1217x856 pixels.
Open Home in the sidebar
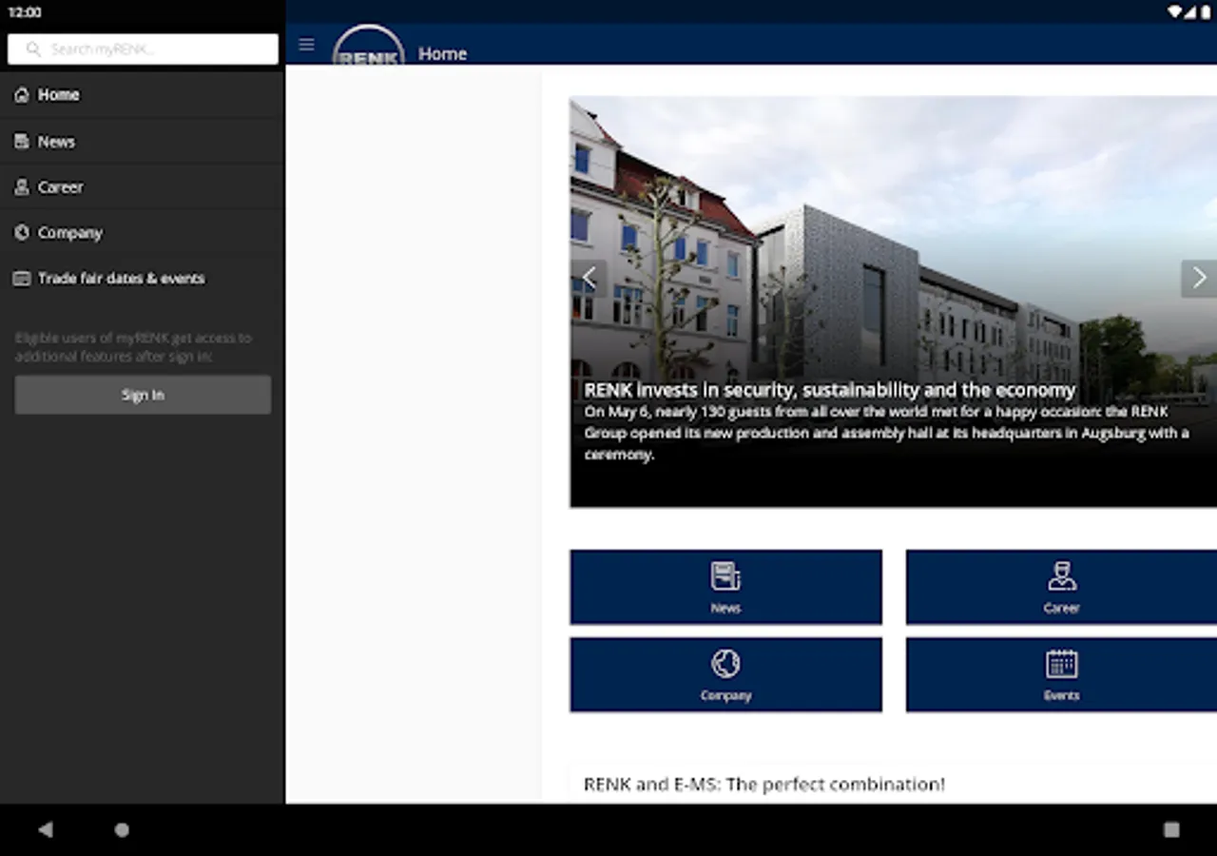coord(143,95)
